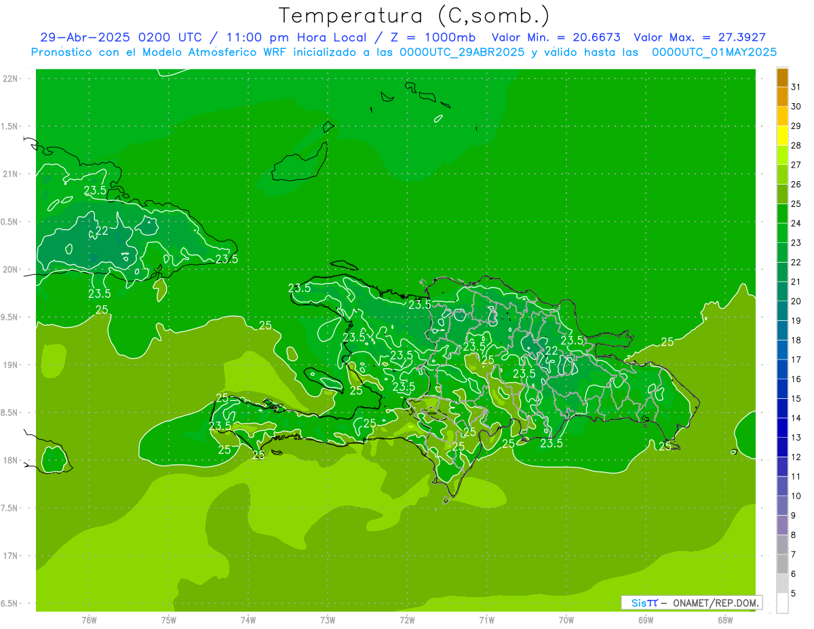Click the "69W" longitude axis label
Image resolution: width=814 pixels, height=629 pixels.
coord(646,620)
